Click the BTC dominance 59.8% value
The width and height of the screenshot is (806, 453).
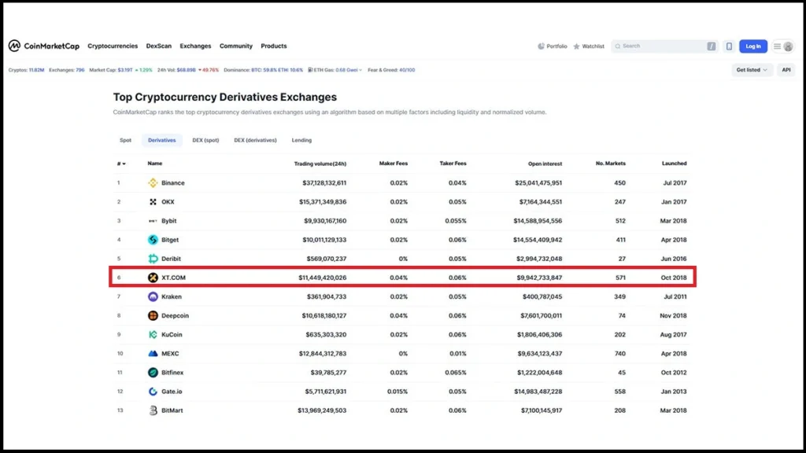264,70
